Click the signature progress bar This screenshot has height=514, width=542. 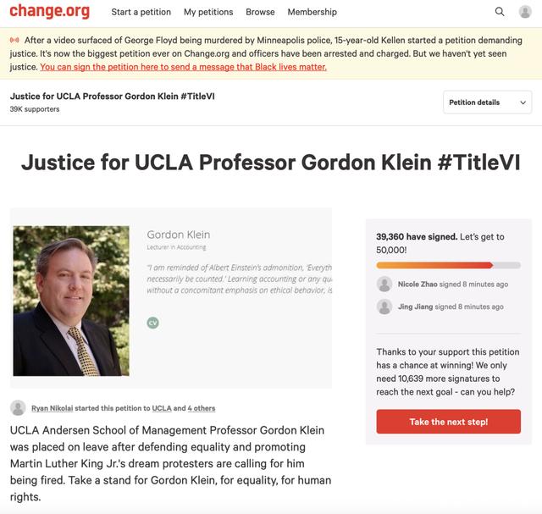(448, 266)
